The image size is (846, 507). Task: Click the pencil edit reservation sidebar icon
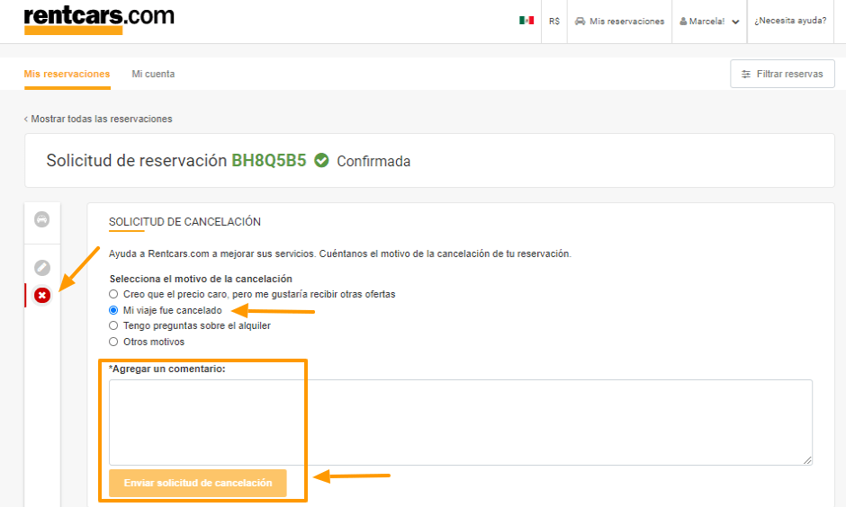tap(41, 267)
